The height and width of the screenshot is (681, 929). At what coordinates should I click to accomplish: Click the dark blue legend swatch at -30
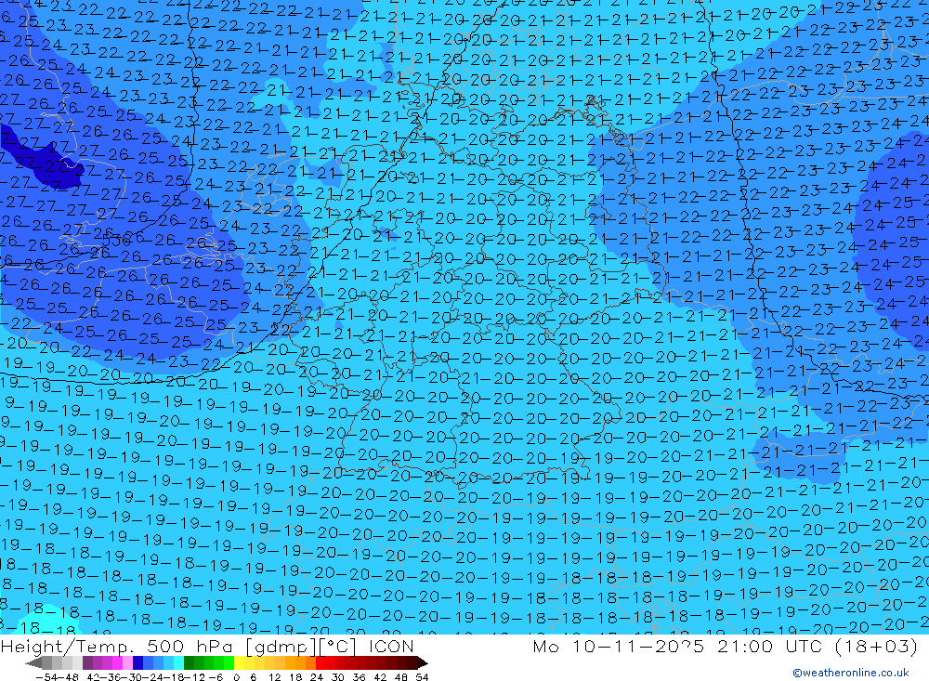click(x=137, y=662)
